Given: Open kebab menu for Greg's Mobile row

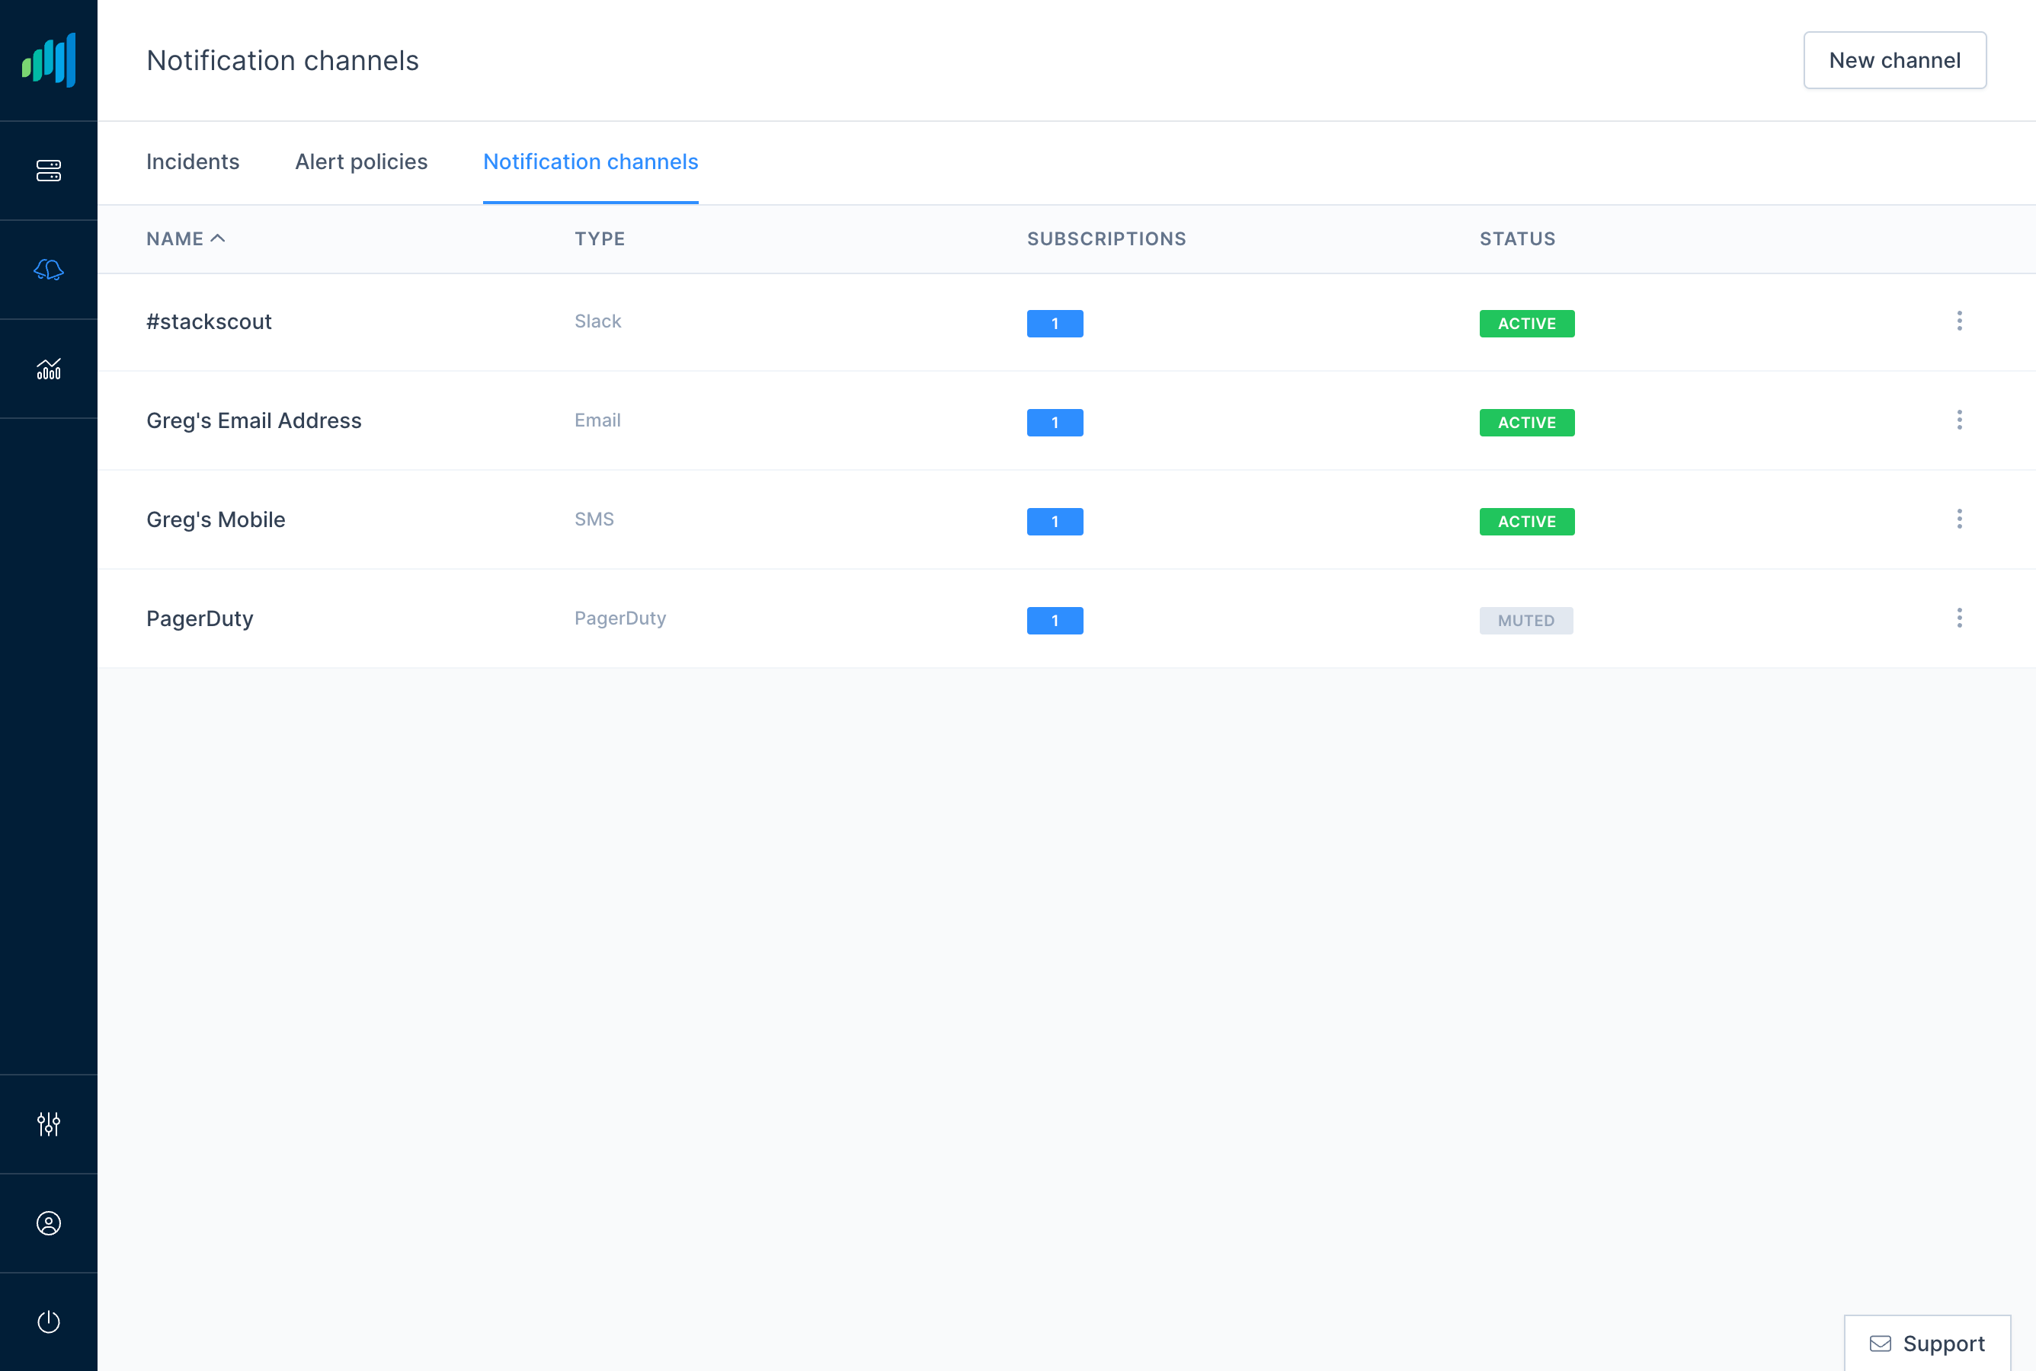Looking at the screenshot, I should (1959, 519).
